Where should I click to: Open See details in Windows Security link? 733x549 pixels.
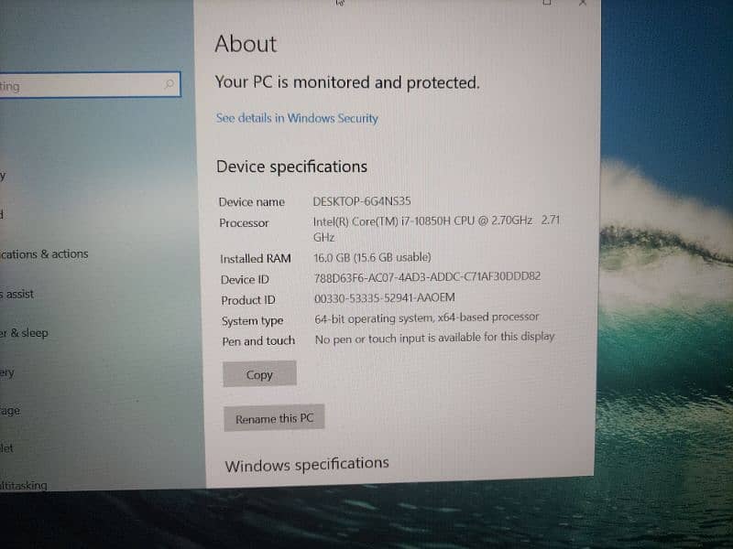tap(297, 118)
